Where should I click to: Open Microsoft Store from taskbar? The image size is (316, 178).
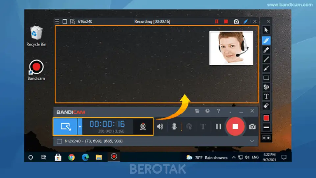pos(58,157)
